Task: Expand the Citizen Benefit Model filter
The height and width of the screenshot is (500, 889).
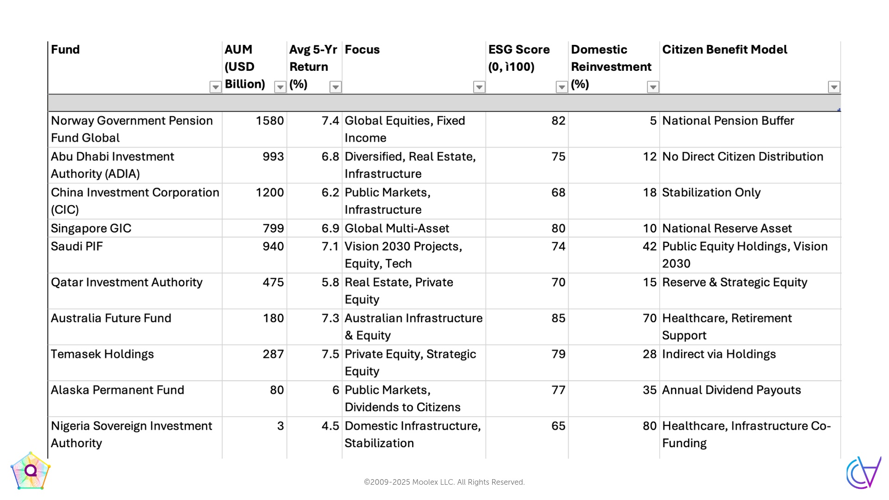Action: pyautogui.click(x=834, y=87)
